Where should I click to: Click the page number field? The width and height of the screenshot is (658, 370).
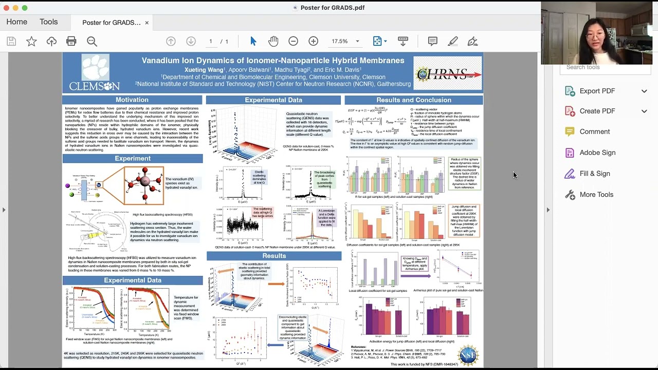pyautogui.click(x=210, y=41)
